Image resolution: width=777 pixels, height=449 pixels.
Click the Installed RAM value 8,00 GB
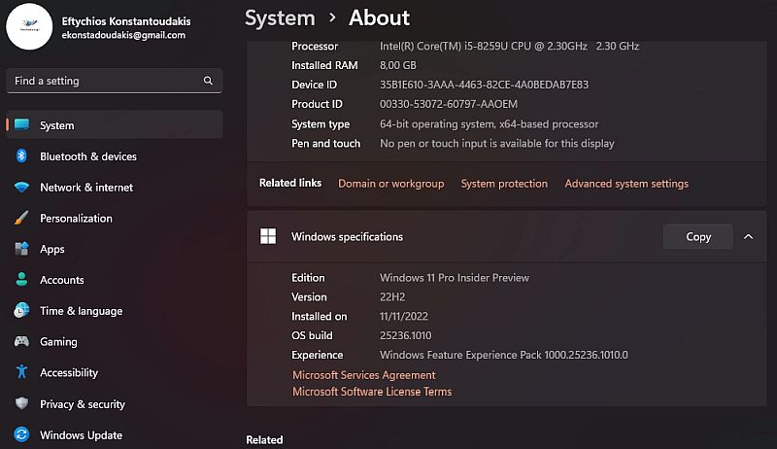[398, 65]
